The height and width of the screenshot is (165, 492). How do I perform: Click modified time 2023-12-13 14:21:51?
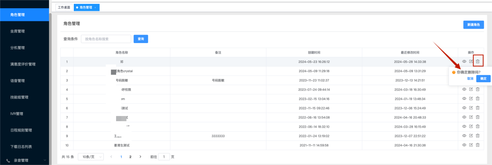pyautogui.click(x=410, y=80)
